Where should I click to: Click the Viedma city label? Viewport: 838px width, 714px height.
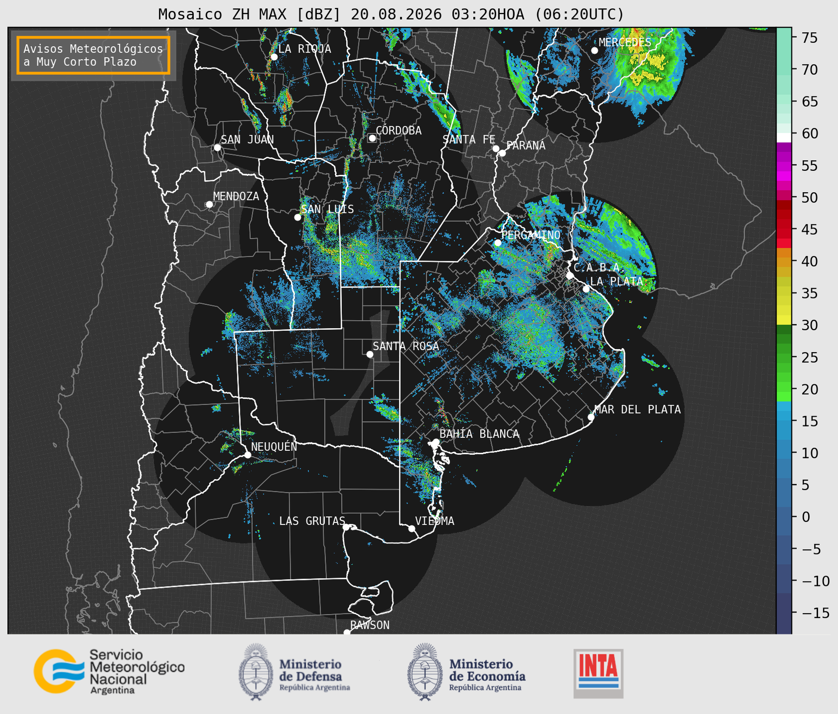[435, 521]
